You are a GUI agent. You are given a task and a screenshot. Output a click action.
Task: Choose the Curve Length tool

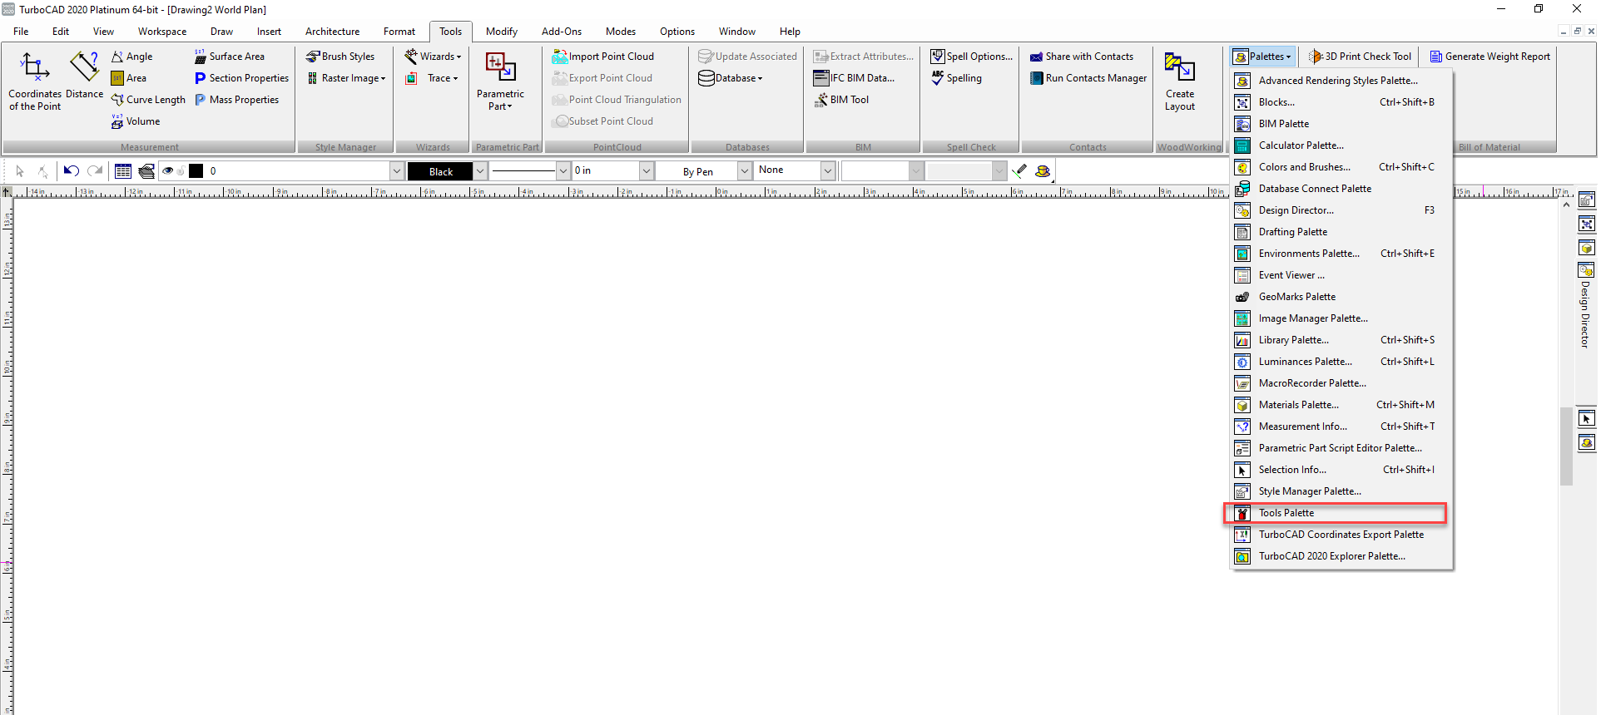click(x=148, y=100)
